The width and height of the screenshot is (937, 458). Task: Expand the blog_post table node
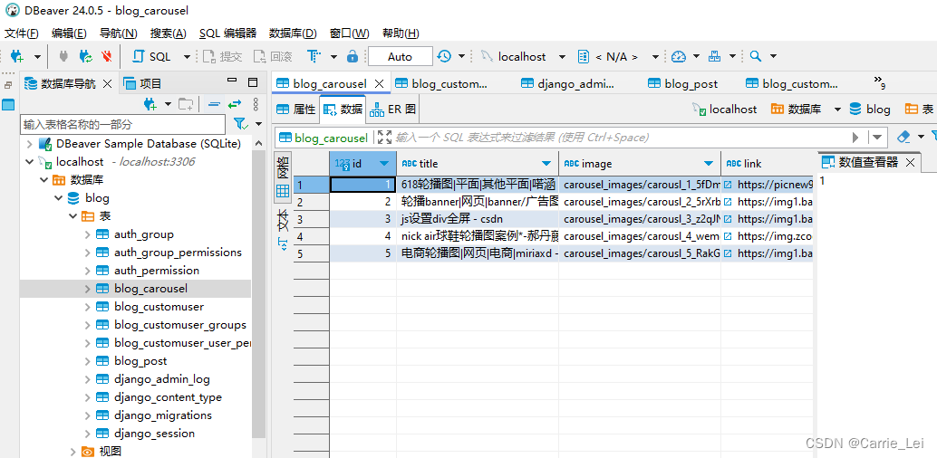tap(87, 361)
